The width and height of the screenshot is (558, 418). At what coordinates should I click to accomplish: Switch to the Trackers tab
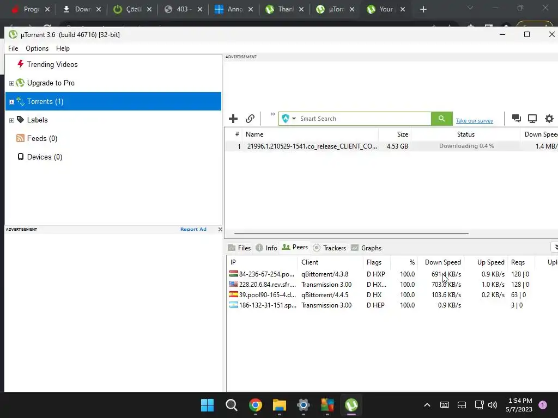click(330, 248)
